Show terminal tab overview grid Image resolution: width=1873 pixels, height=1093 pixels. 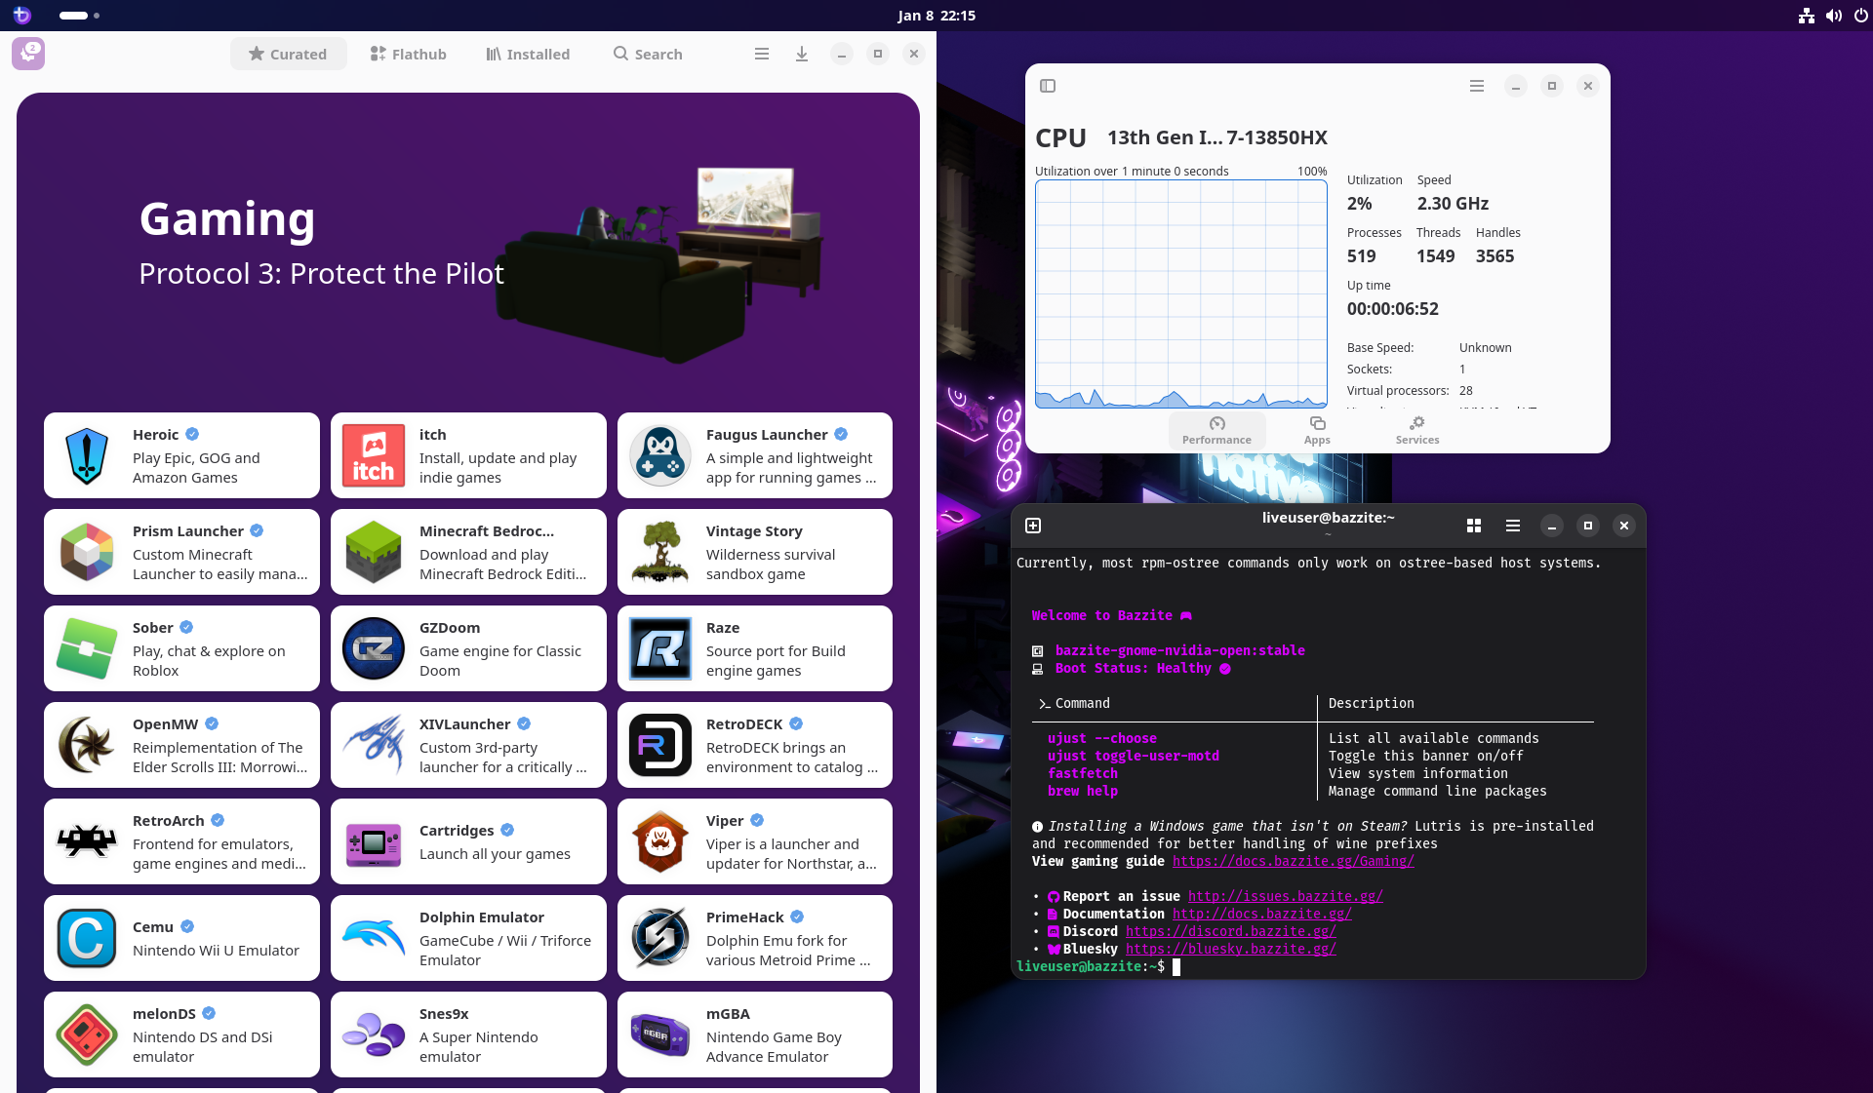pyautogui.click(x=1473, y=526)
